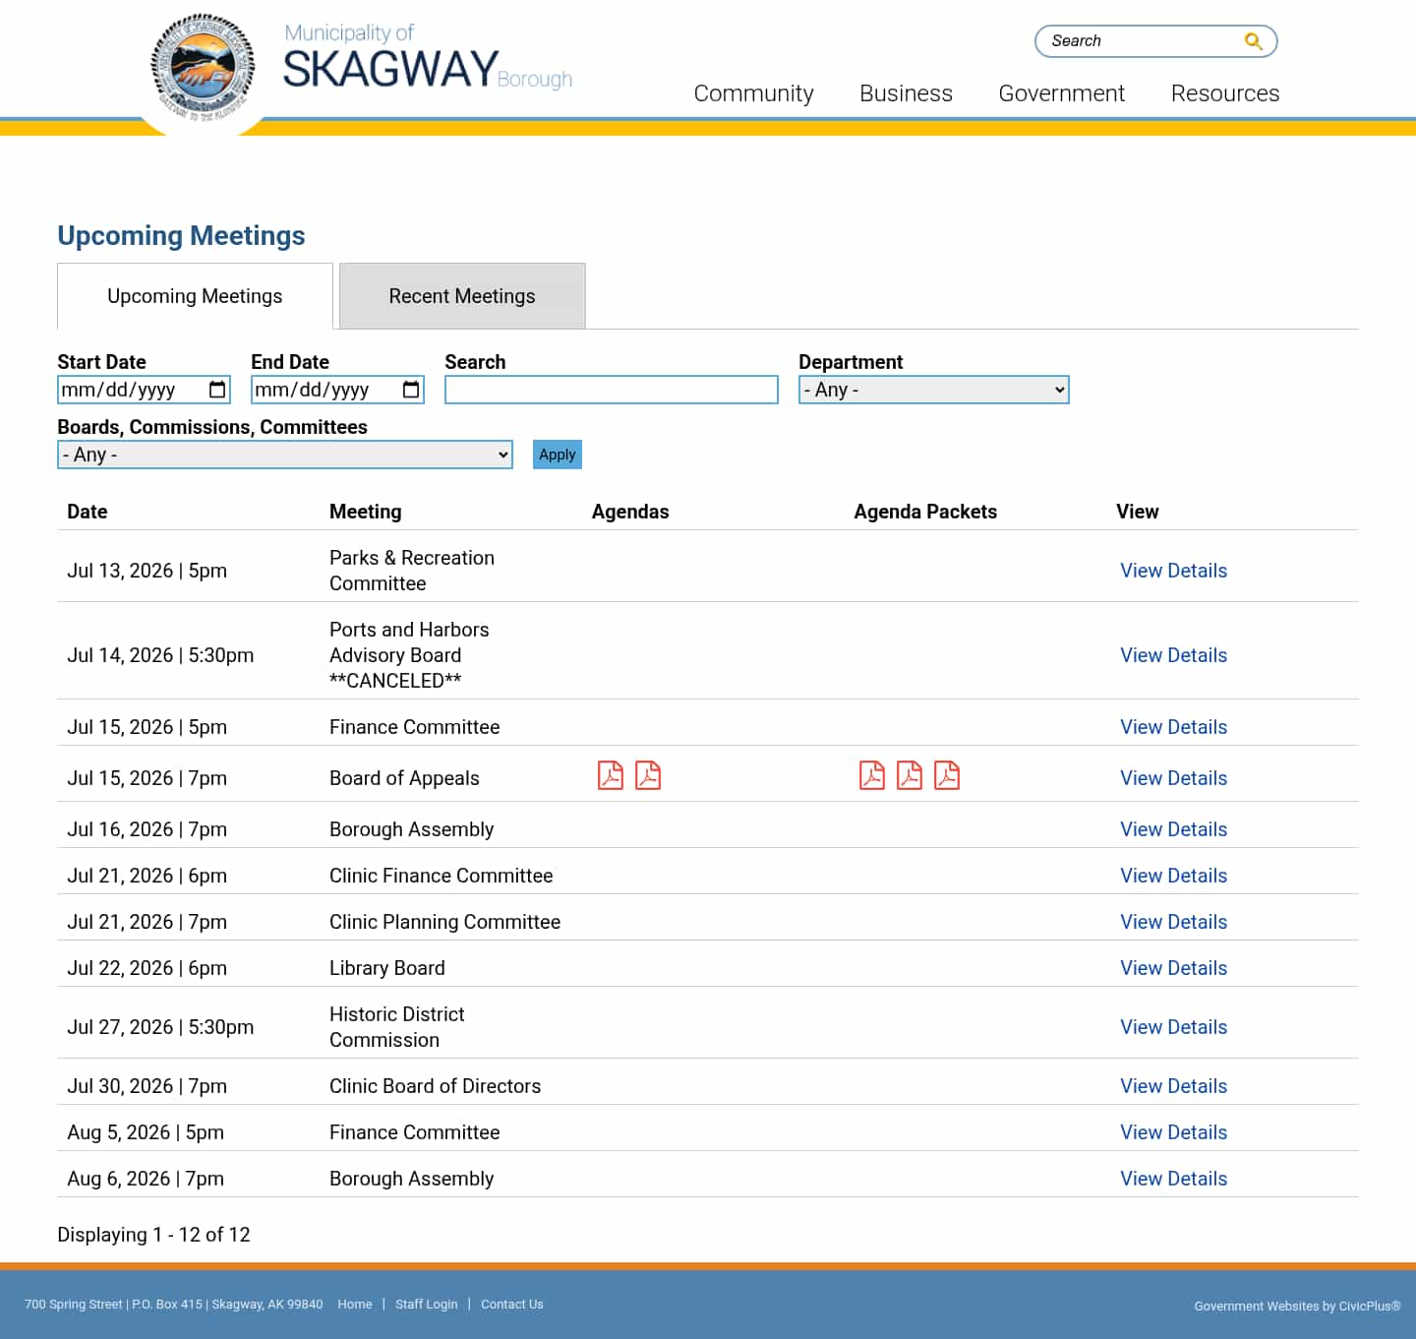
Task: Open first Board of Appeals agenda PDF
Action: pyautogui.click(x=611, y=775)
